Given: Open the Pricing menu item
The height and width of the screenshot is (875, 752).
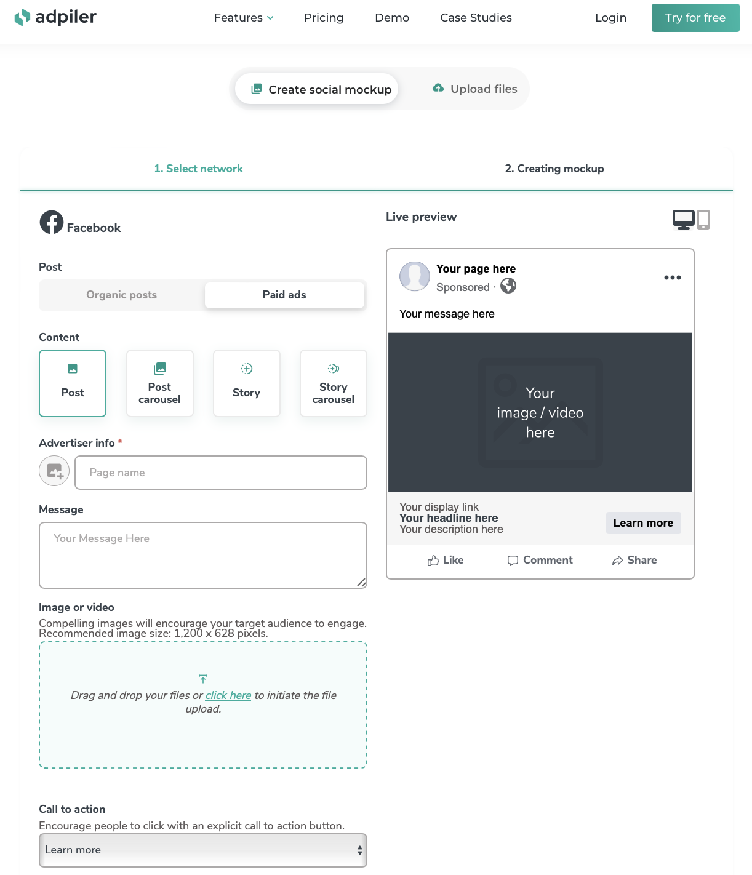Looking at the screenshot, I should point(324,18).
